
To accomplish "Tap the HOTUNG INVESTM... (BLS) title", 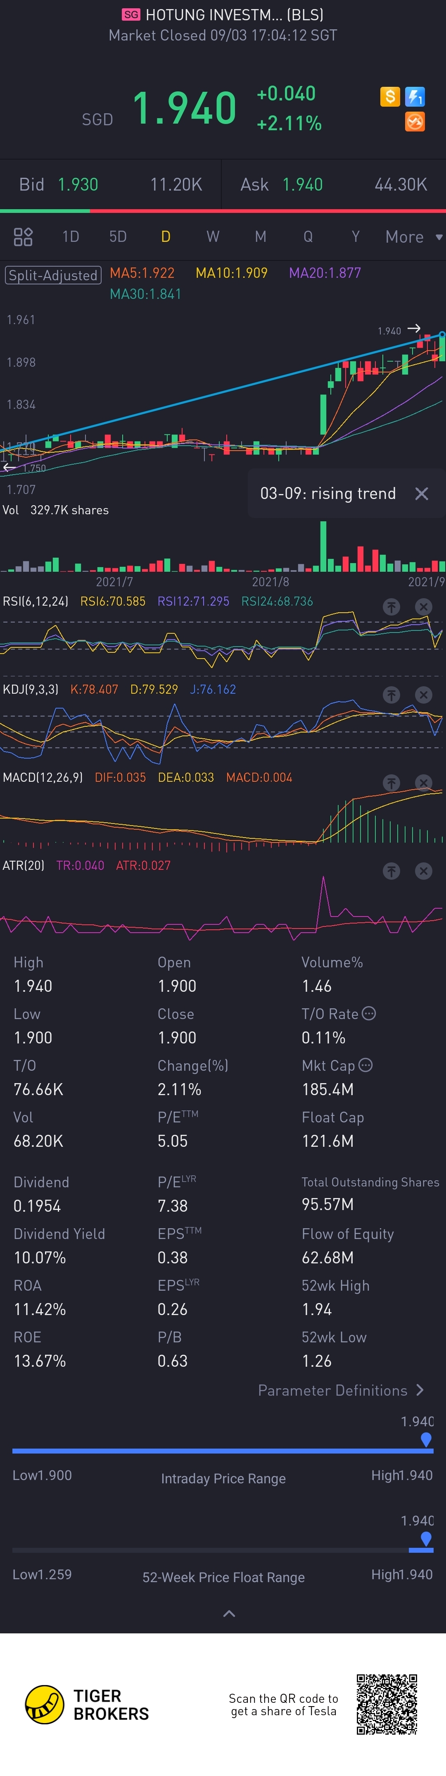I will 234,14.
